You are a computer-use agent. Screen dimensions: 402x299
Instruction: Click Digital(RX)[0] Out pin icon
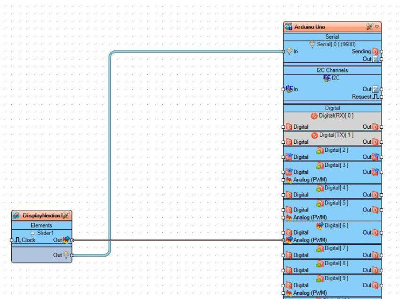click(x=375, y=127)
